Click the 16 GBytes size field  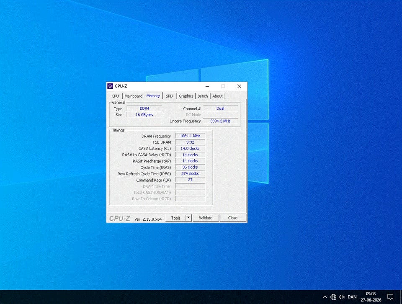coord(144,115)
